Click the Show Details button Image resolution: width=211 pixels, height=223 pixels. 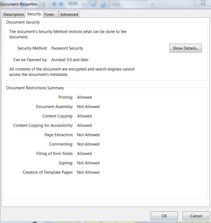click(185, 48)
